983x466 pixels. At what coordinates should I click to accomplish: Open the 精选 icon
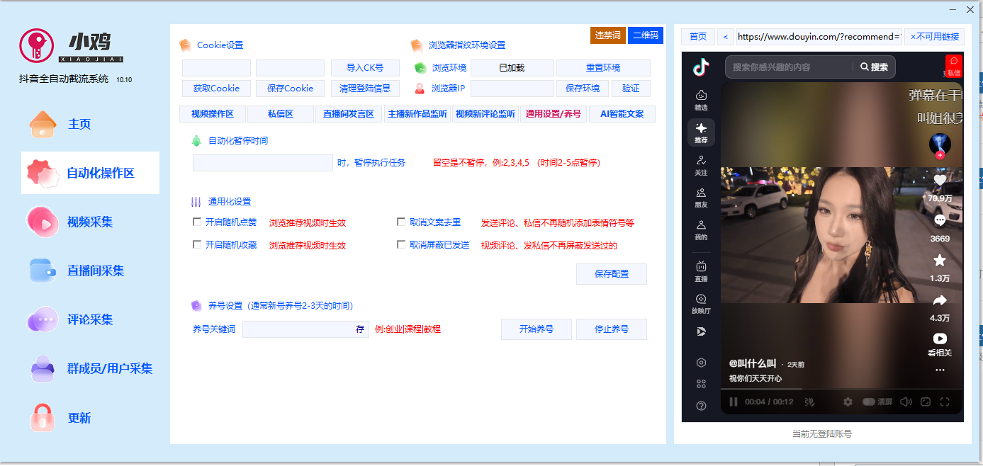[x=700, y=99]
